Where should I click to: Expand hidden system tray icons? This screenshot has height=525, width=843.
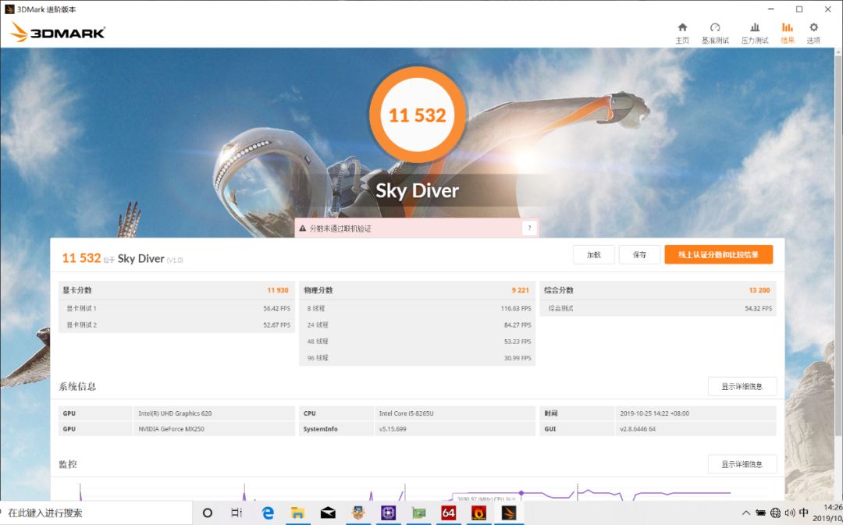pyautogui.click(x=746, y=513)
